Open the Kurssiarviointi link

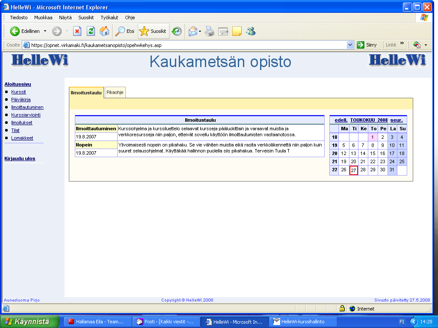pos(26,115)
